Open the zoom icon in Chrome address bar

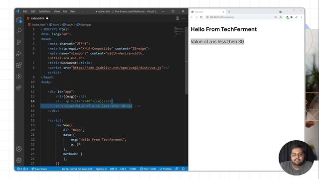276,17
